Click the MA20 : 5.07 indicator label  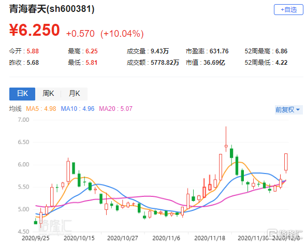115,109
